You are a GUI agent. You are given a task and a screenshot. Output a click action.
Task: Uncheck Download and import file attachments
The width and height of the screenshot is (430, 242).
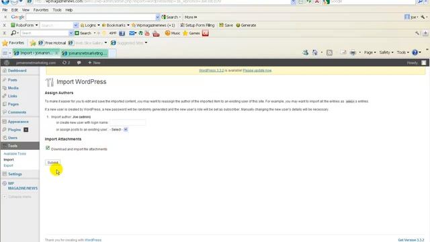click(x=48, y=148)
